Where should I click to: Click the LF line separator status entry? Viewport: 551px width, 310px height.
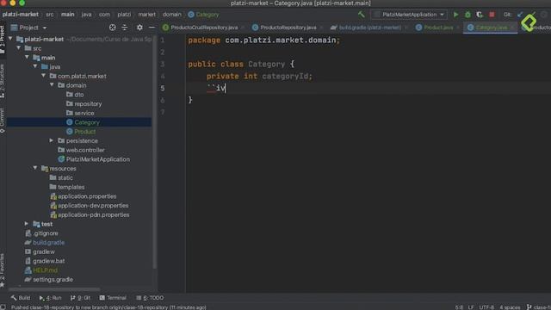[x=471, y=307]
